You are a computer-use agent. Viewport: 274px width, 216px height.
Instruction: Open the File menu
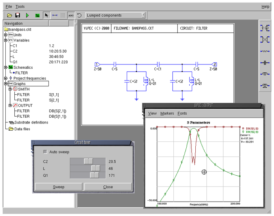9,6
